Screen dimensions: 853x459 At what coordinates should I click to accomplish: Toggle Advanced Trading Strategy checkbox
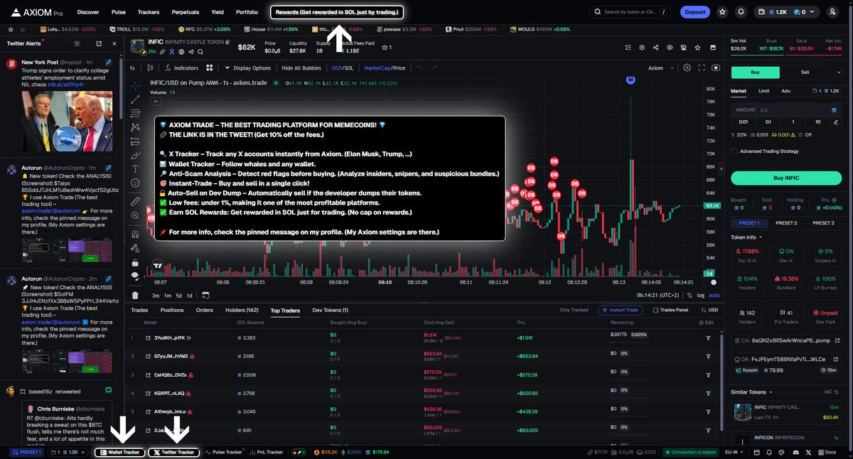tap(735, 151)
